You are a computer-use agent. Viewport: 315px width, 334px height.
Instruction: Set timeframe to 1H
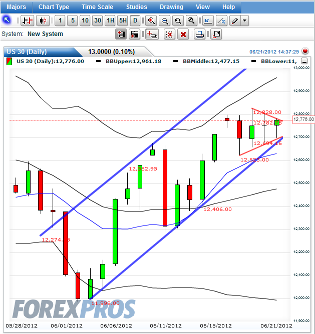[x=110, y=20]
